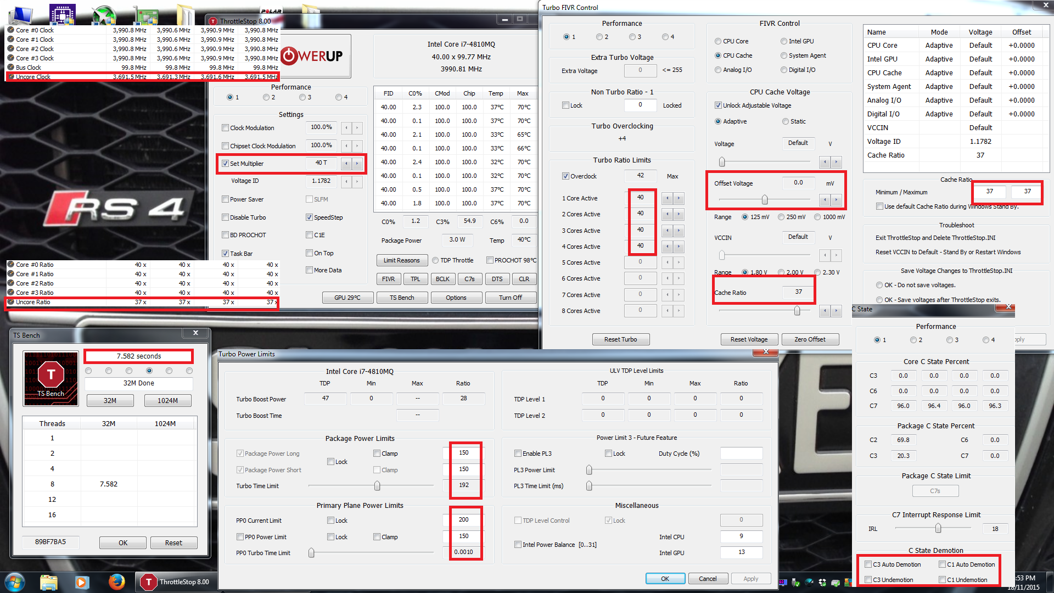Select Performance profile 4 in C State window
Image resolution: width=1054 pixels, height=593 pixels.
click(x=986, y=340)
